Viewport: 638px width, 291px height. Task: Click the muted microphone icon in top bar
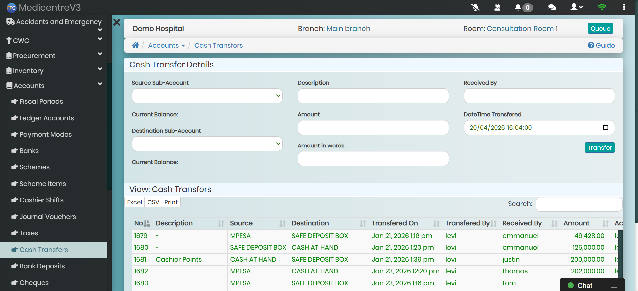coord(475,7)
